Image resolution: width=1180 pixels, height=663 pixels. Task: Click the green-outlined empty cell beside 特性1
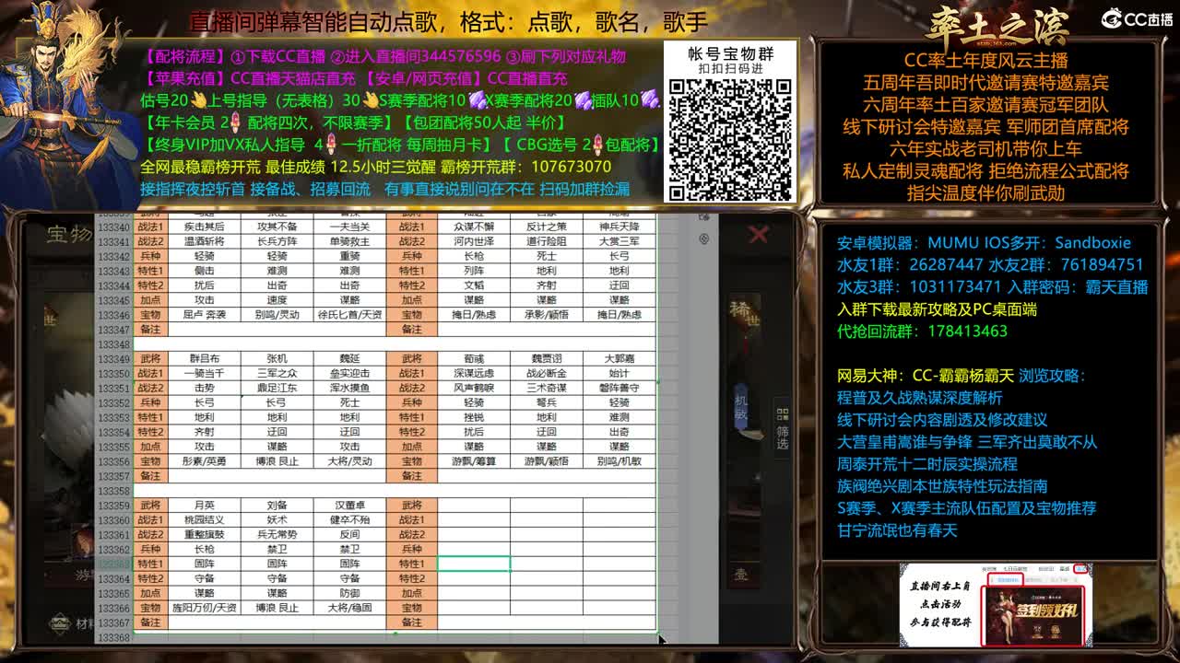(x=473, y=563)
